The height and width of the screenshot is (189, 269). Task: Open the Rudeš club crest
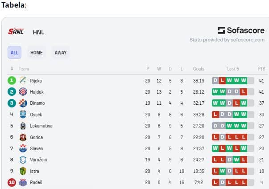tap(23, 182)
